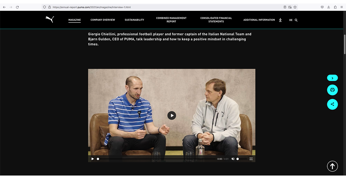Viewport: 346px width, 179px height.
Task: Go to next article with cyan arrow
Action: (x=332, y=78)
